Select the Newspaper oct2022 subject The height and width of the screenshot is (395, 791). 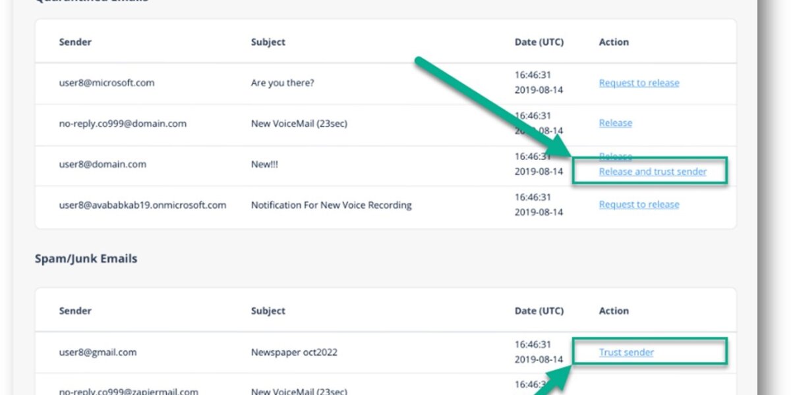[x=294, y=352]
